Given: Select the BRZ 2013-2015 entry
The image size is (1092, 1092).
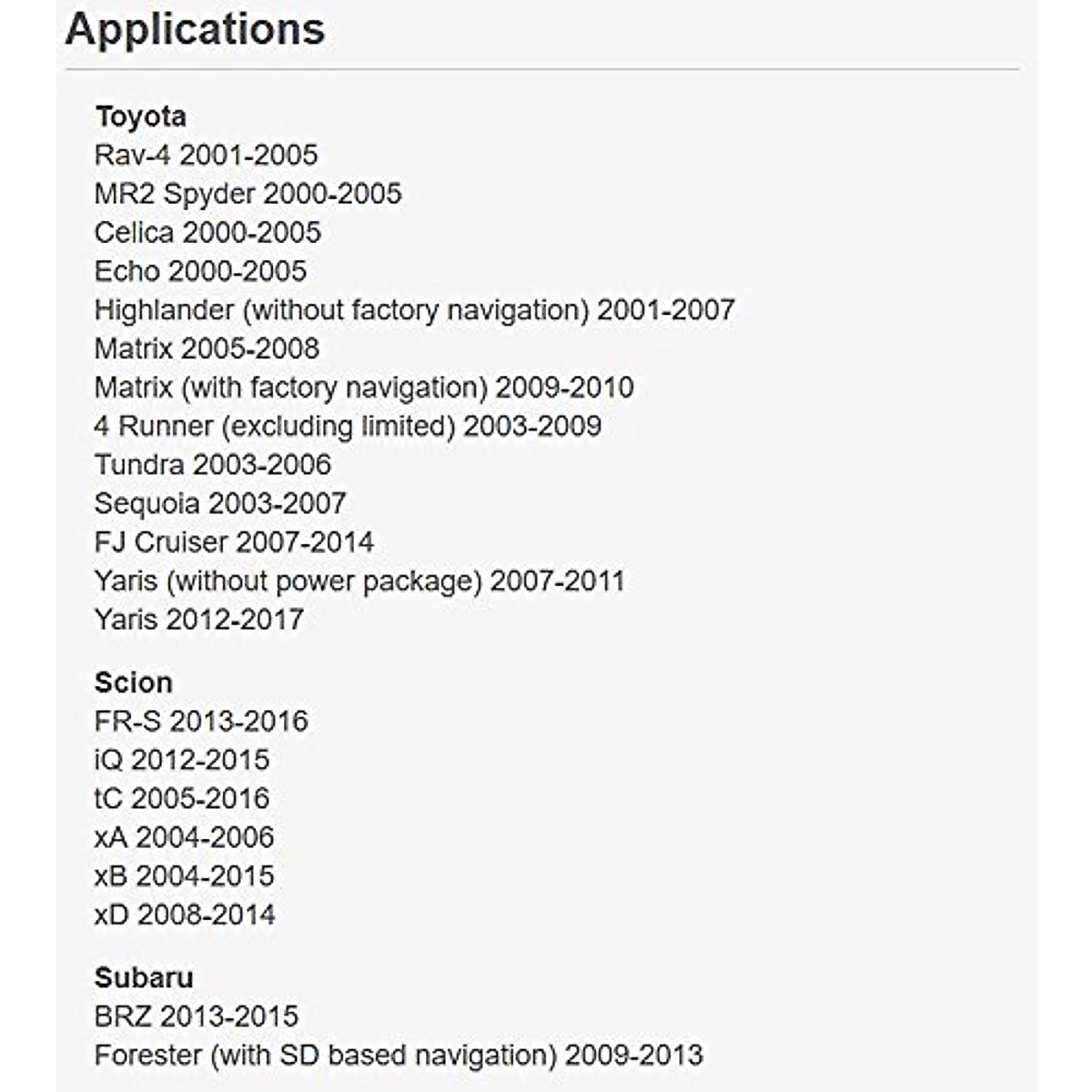Looking at the screenshot, I should pos(197,1016).
